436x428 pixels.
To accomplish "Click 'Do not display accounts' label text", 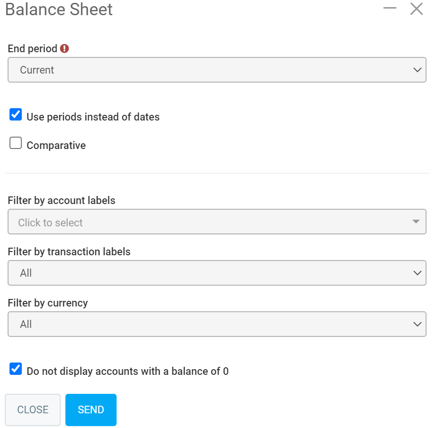I will [x=127, y=372].
